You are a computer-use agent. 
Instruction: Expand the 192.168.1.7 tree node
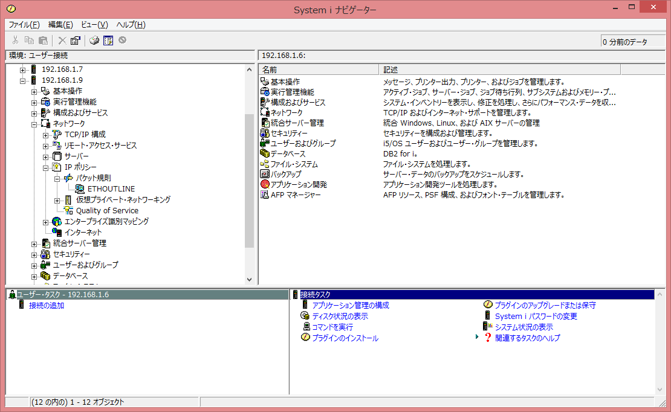(x=23, y=69)
